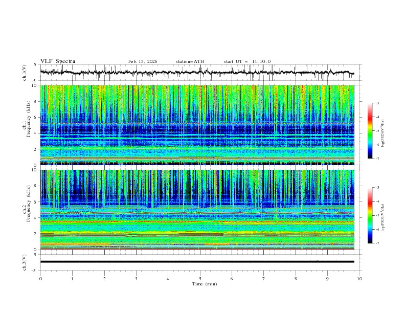Click the "-5" value on ch.2 colorbar
The image size is (405, 313).
tap(377, 215)
